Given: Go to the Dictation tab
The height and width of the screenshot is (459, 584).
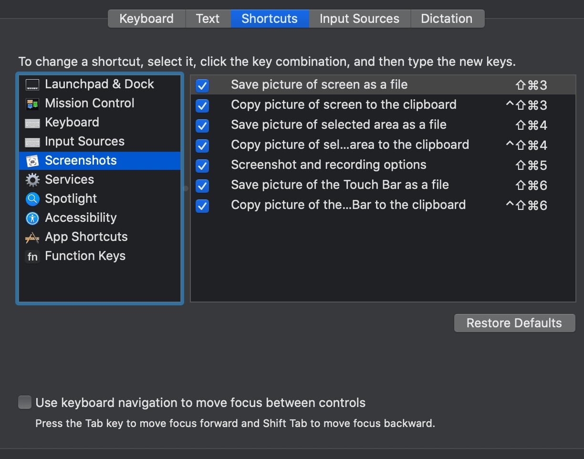Looking at the screenshot, I should click(x=447, y=19).
